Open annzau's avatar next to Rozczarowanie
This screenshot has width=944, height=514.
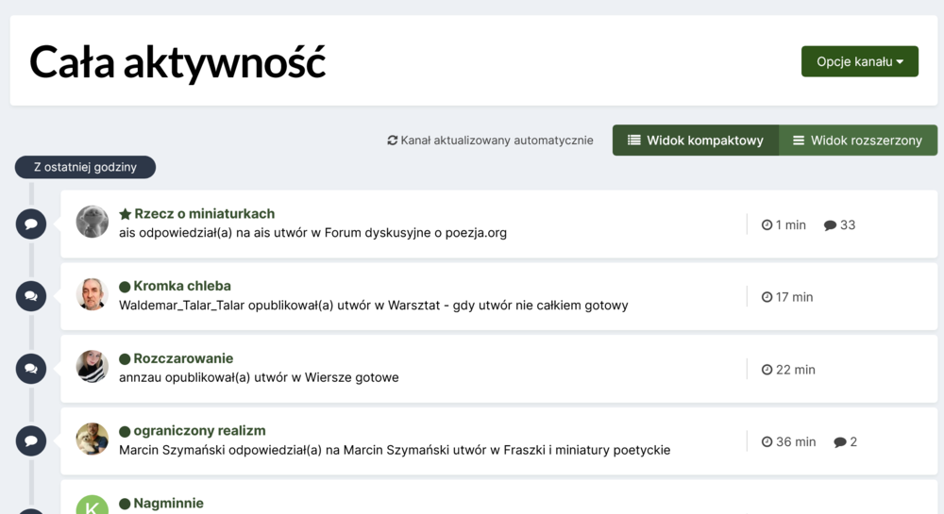pyautogui.click(x=92, y=367)
